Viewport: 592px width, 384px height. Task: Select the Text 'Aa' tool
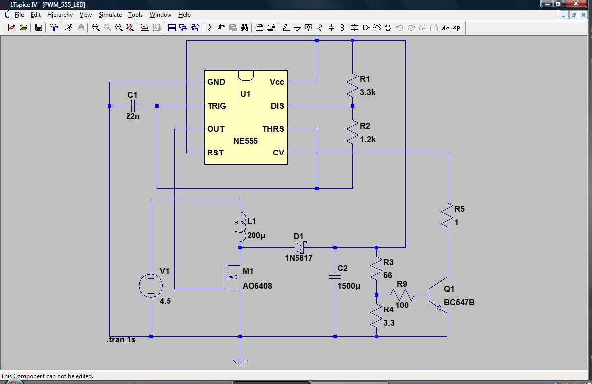pos(445,28)
